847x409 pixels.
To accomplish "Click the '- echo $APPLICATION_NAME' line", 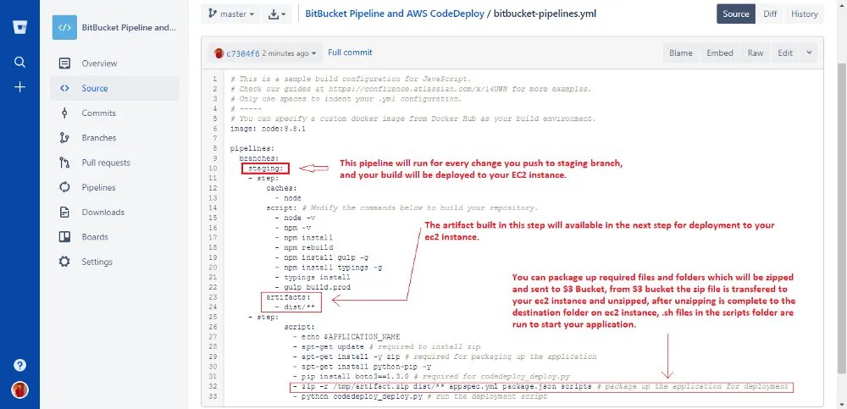I will tap(346, 337).
